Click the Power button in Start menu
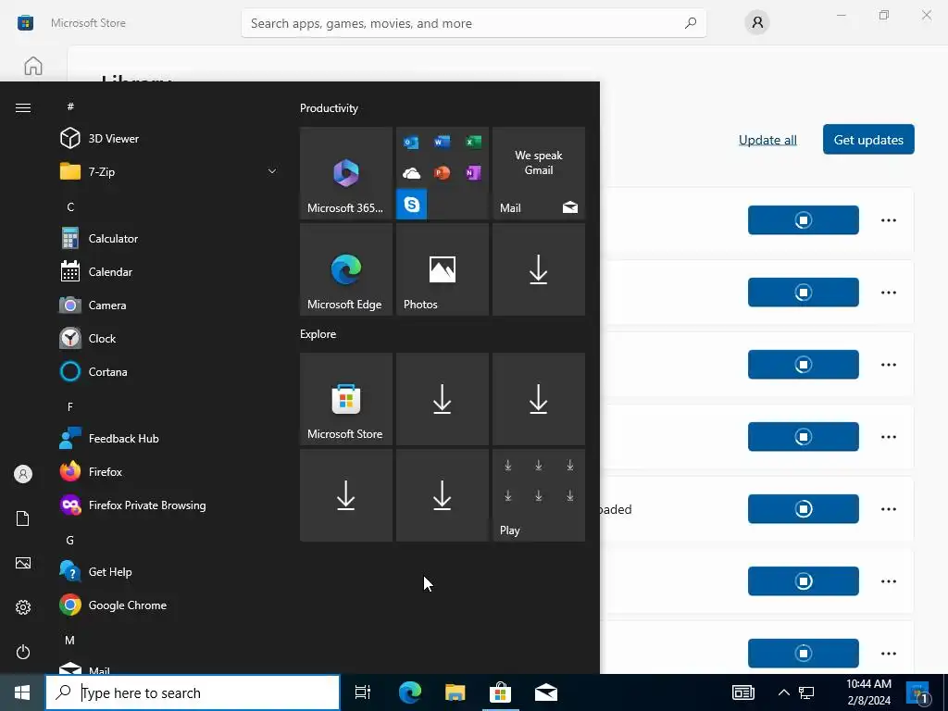The width and height of the screenshot is (948, 711). click(23, 652)
